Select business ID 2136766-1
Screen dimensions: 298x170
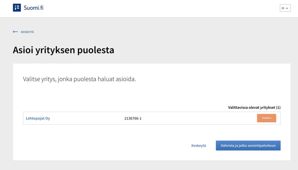click(x=133, y=118)
